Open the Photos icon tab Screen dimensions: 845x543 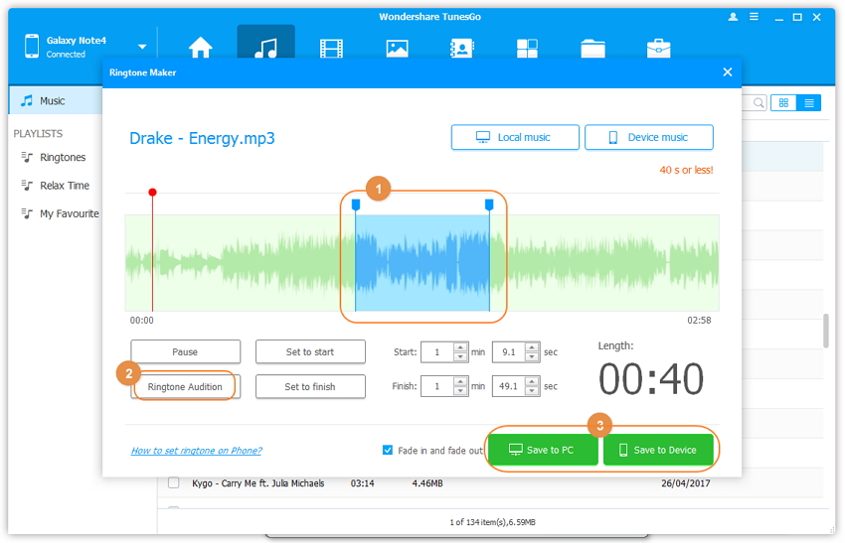pyautogui.click(x=397, y=48)
